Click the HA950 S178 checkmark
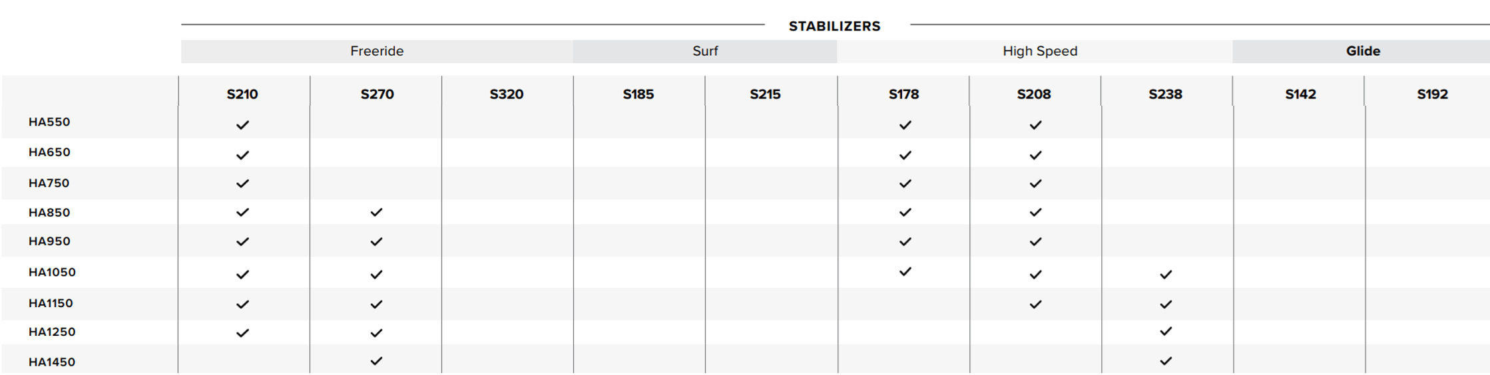1490x375 pixels. 905,241
